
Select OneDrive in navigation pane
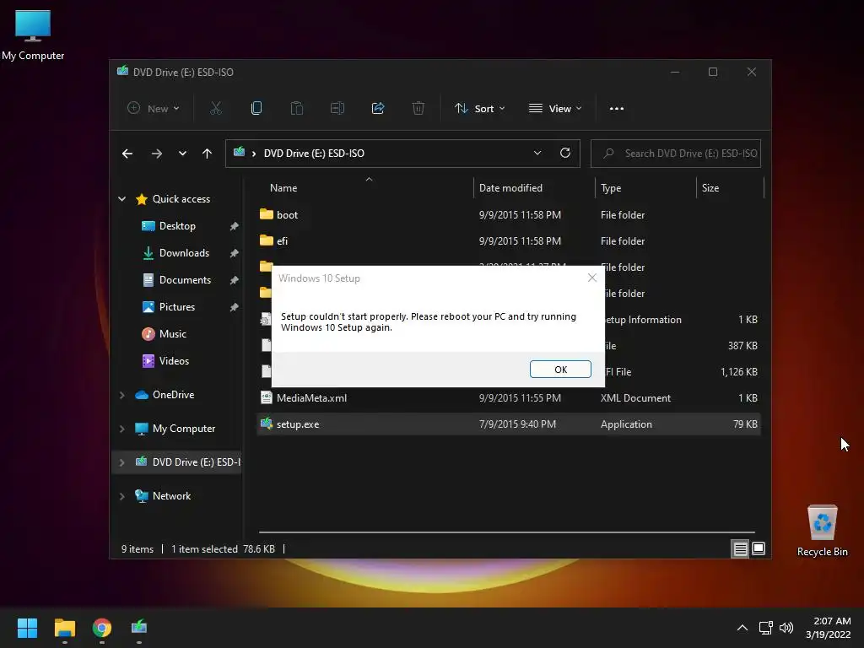tap(173, 395)
